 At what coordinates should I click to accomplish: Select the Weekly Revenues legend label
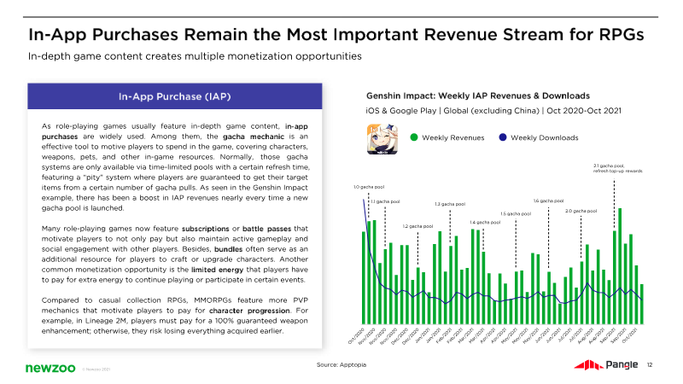pyautogui.click(x=453, y=137)
